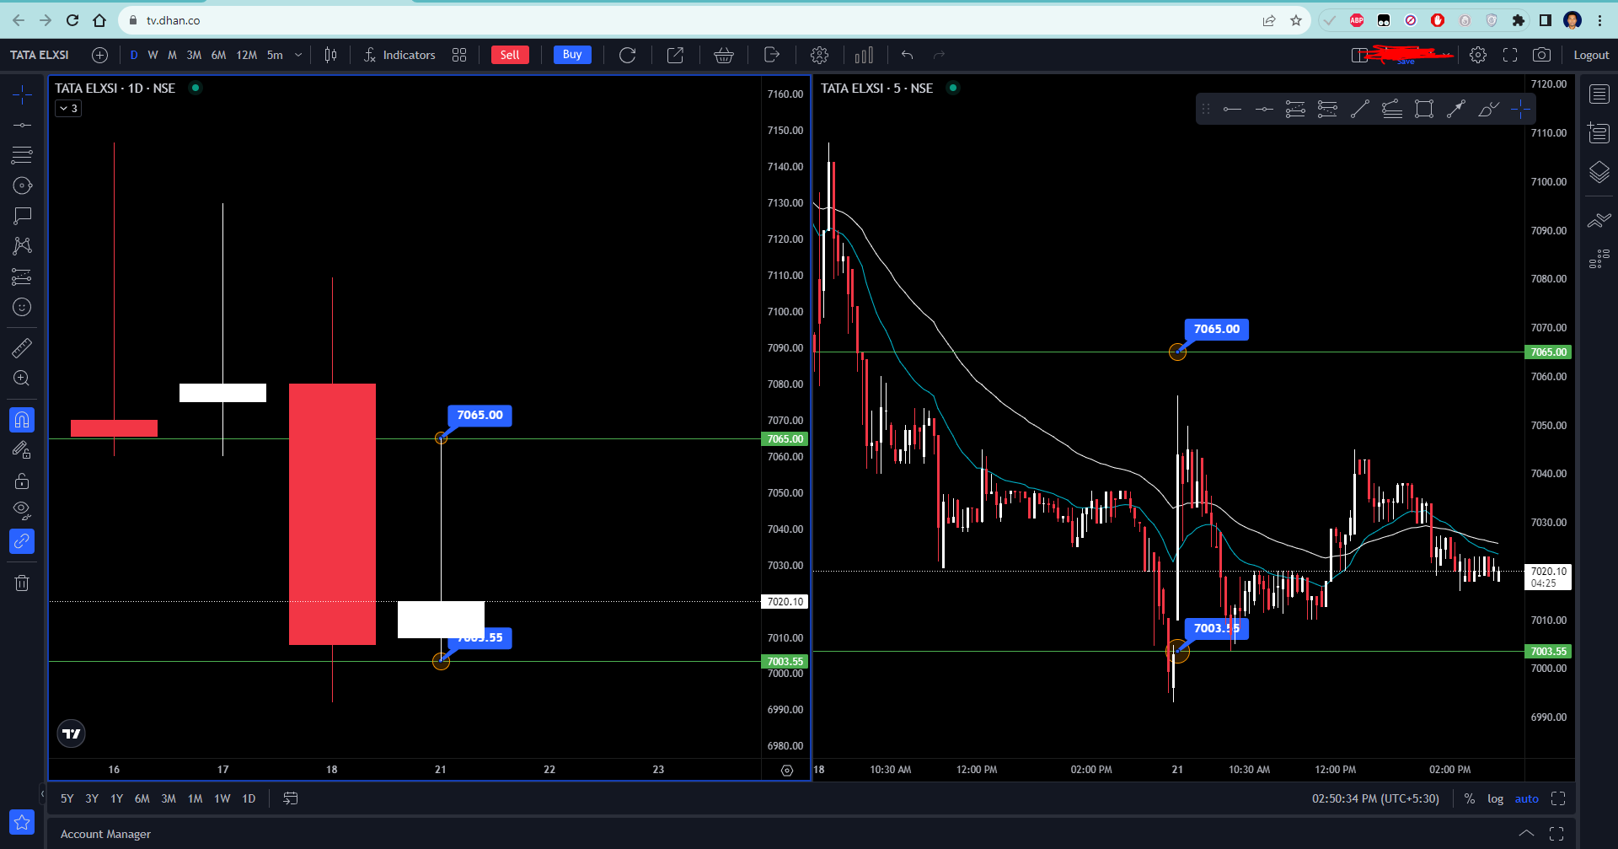Toggle lock all drawing tools
Image resolution: width=1618 pixels, height=849 pixels.
click(23, 481)
